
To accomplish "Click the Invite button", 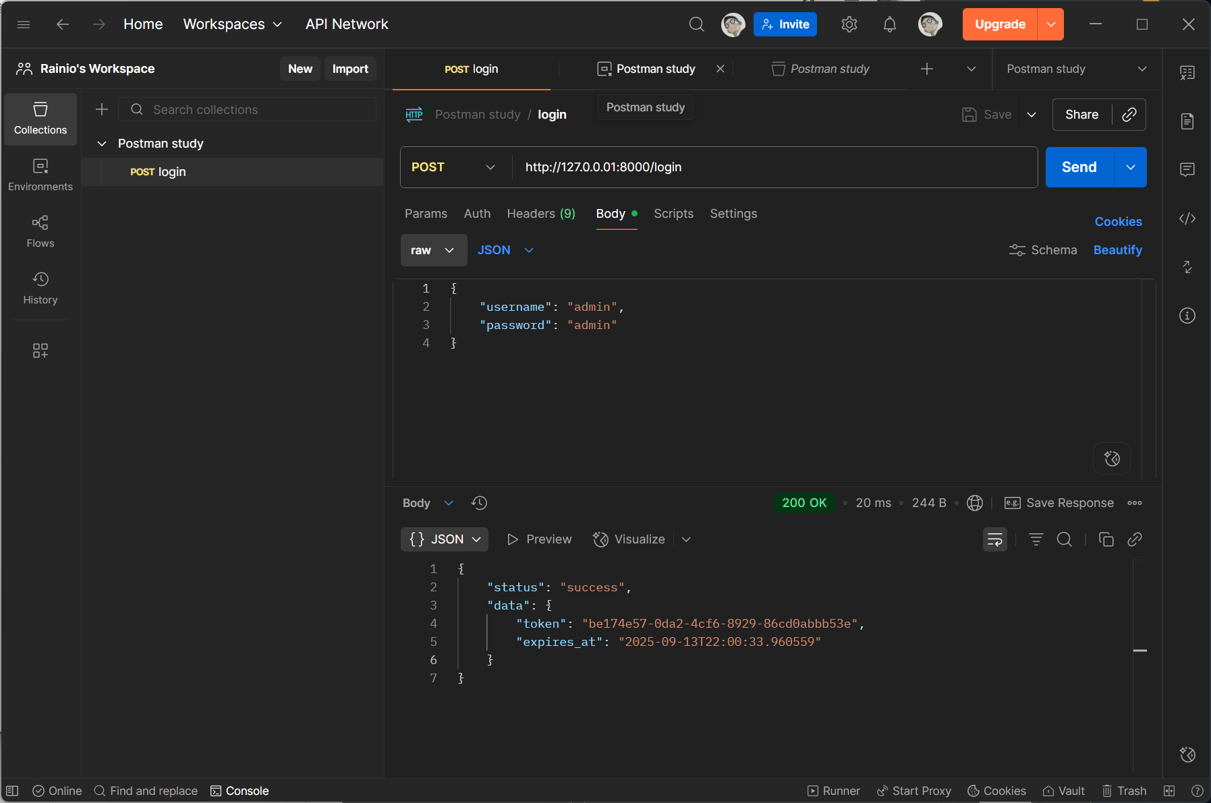I will pos(785,24).
